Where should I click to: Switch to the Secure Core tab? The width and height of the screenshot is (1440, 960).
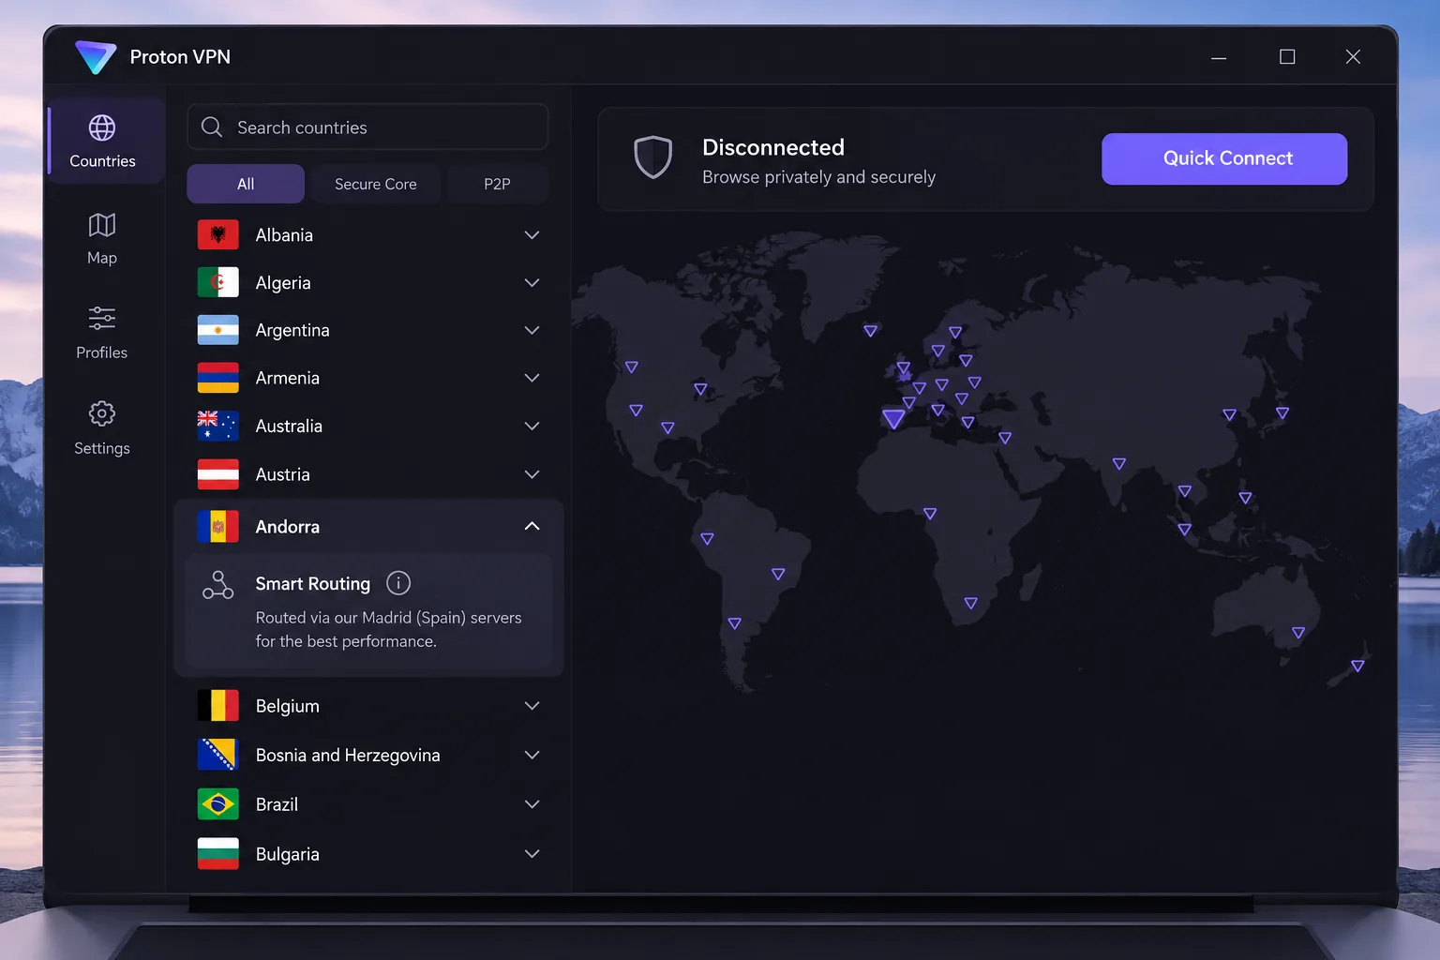(x=375, y=184)
